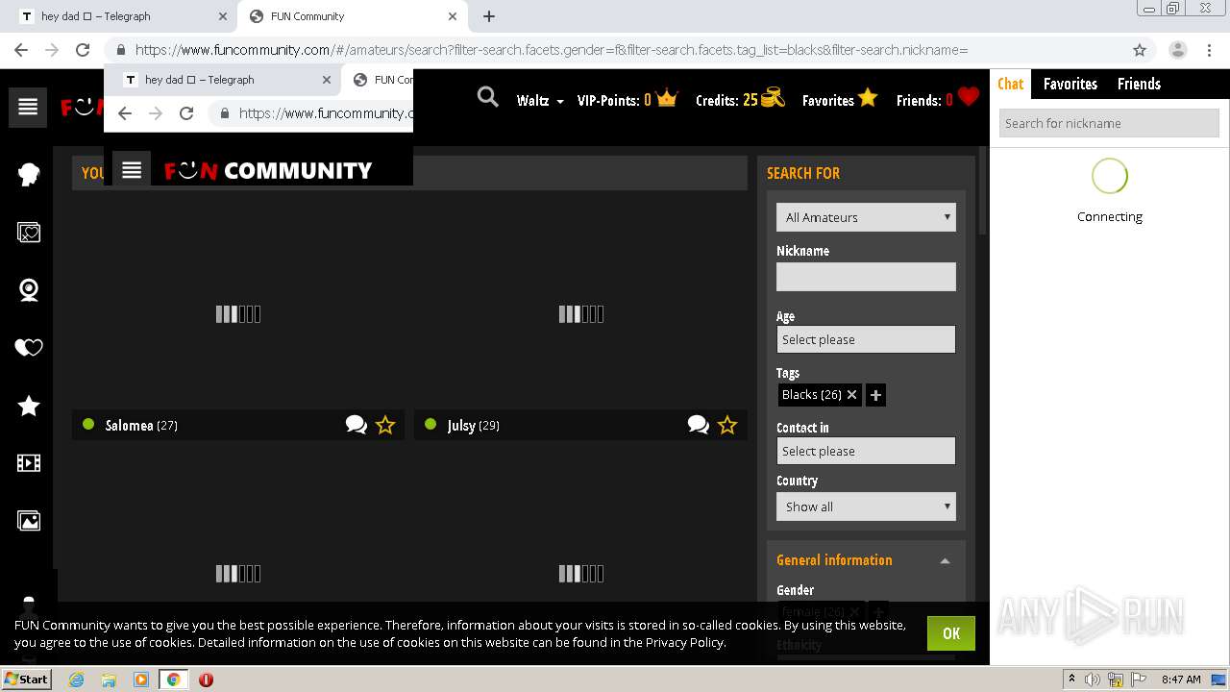Open the Waltz user dropdown
Viewport: 1230px width, 692px height.
[x=540, y=100]
